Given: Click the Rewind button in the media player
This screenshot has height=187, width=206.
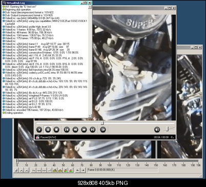Looking at the screenshot, I should [75, 130].
